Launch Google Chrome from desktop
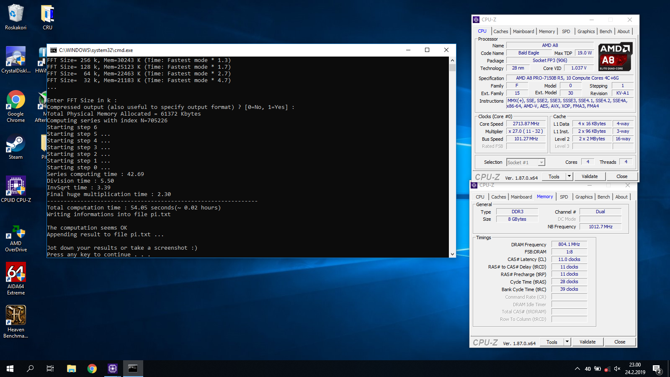The image size is (670, 377). (15, 106)
